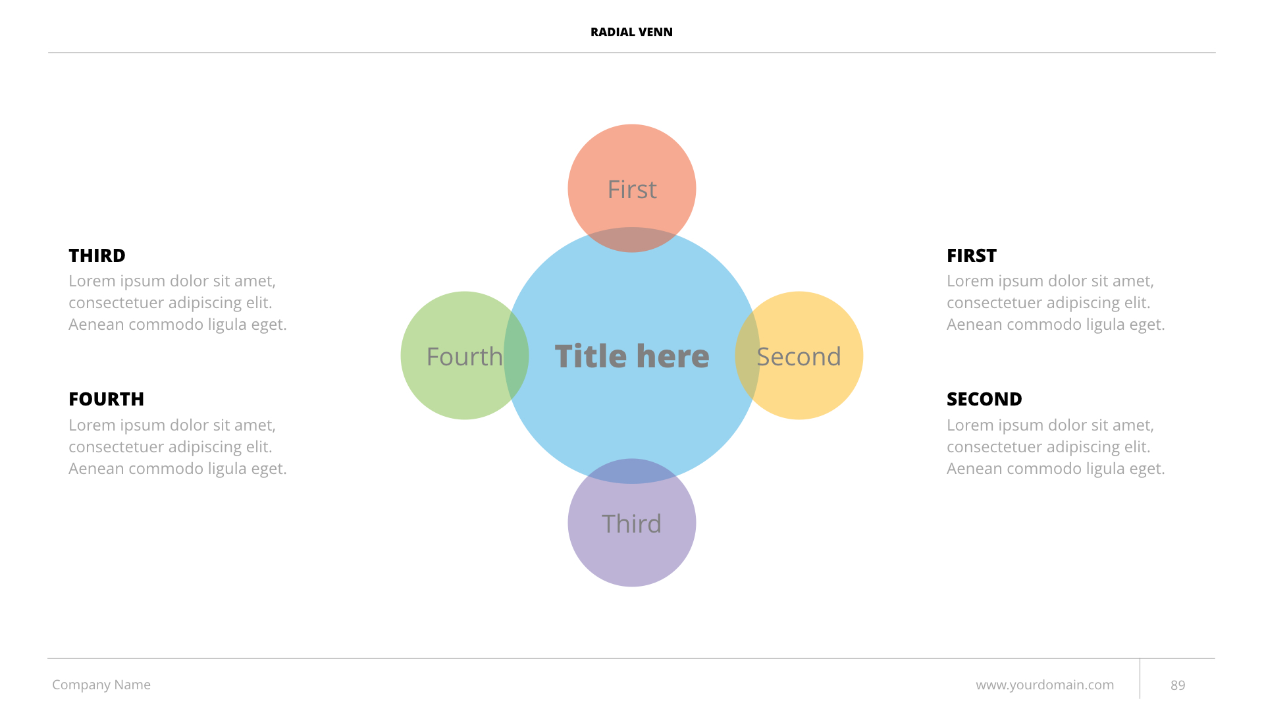Select the orange "First" circle label
The image size is (1264, 711).
[x=632, y=190]
